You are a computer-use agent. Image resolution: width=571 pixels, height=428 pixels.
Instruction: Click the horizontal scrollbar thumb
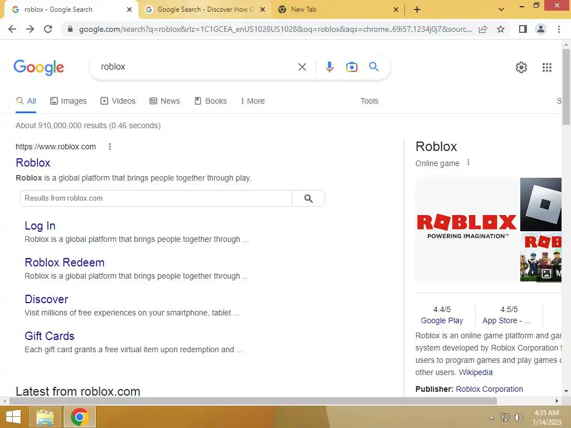(253, 401)
